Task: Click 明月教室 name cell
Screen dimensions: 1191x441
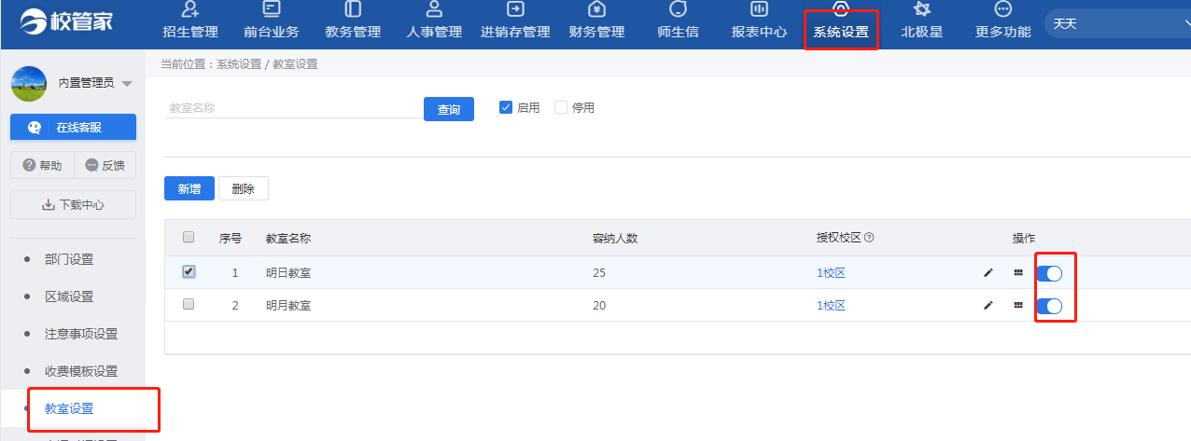Action: coord(288,305)
